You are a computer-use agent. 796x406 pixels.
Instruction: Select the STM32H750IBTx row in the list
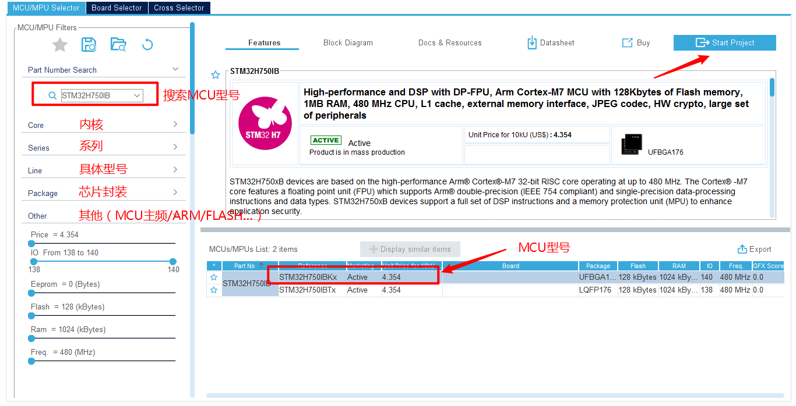click(307, 290)
